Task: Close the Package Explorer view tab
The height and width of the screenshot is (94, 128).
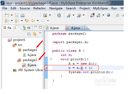Action: point(15,28)
